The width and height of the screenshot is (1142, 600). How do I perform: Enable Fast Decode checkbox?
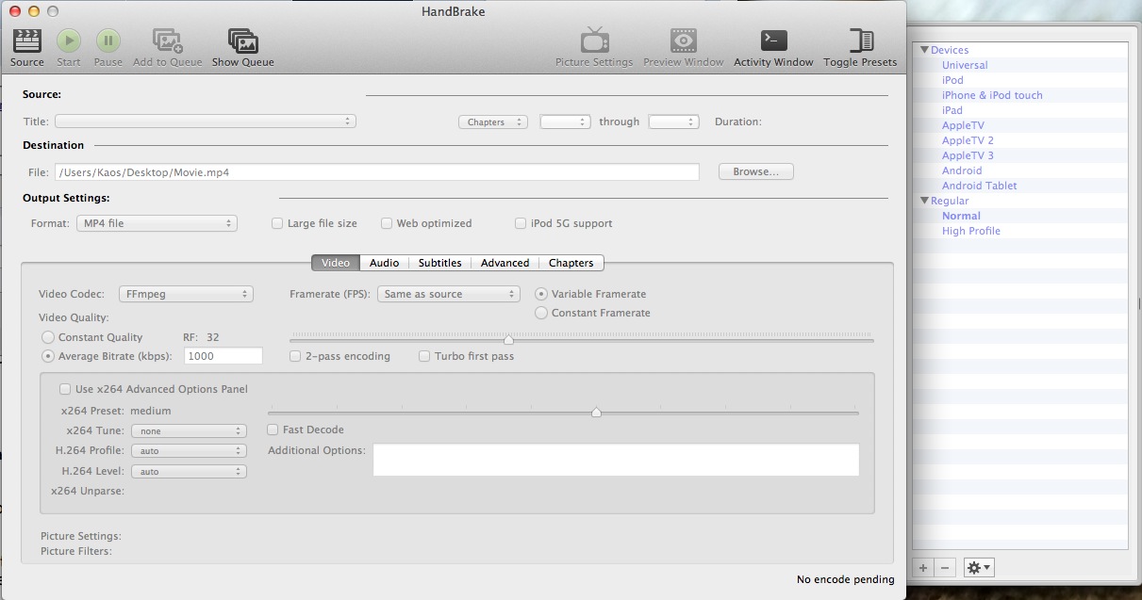click(x=273, y=430)
